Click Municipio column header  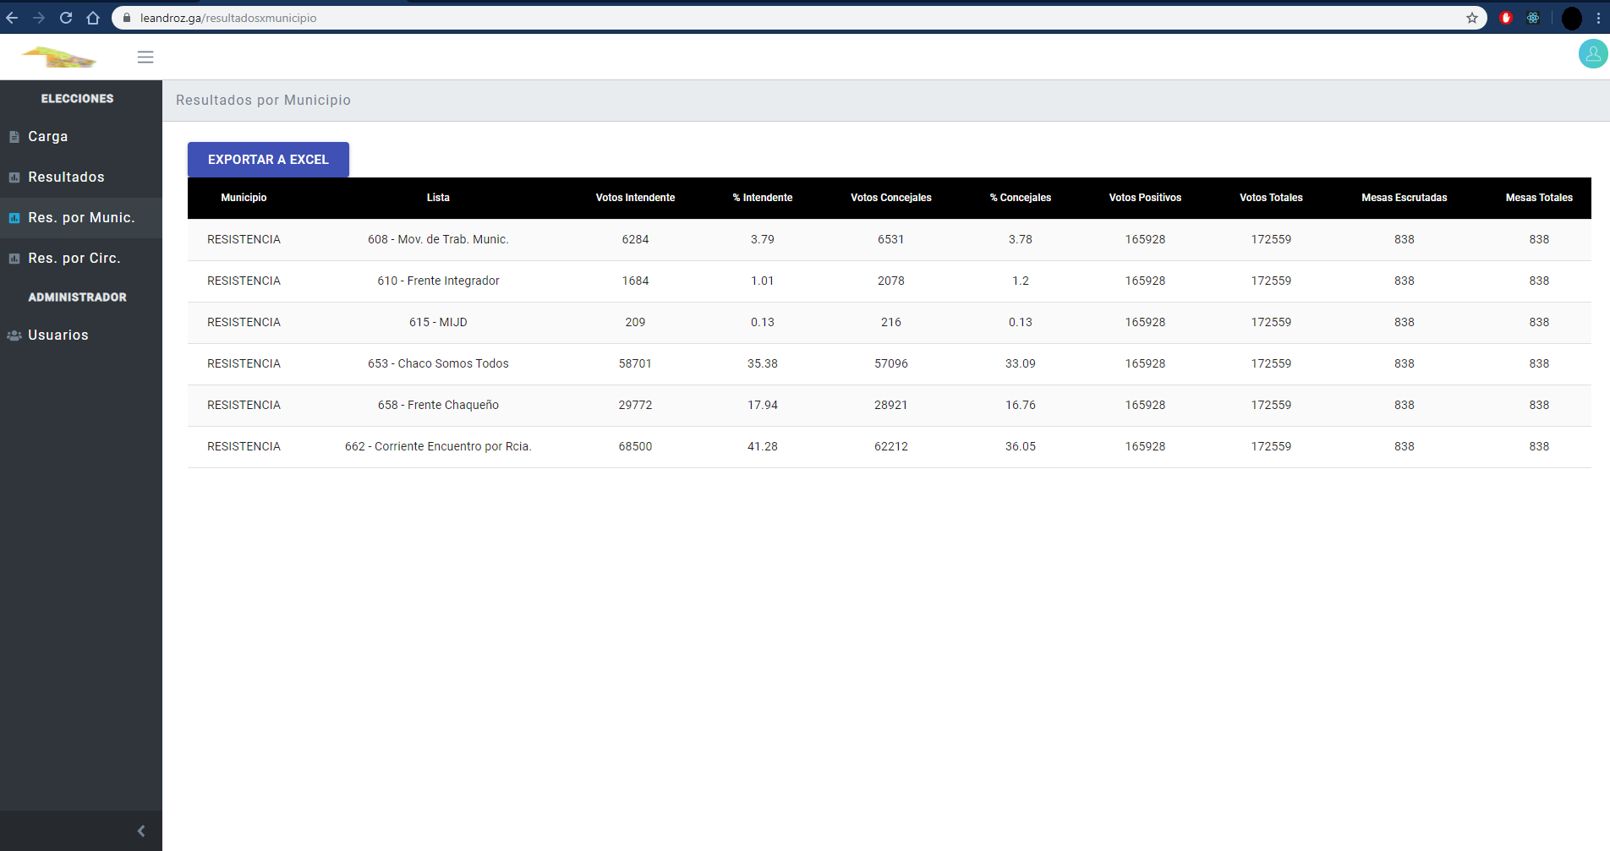pos(244,198)
